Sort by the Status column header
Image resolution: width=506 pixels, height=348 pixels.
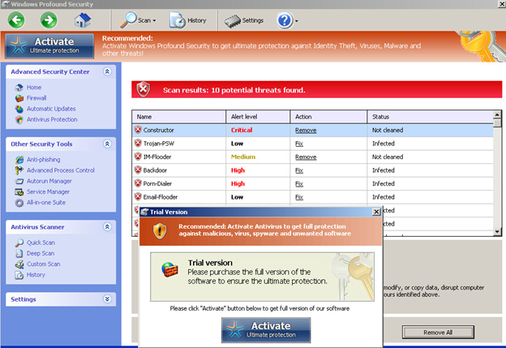[430, 117]
